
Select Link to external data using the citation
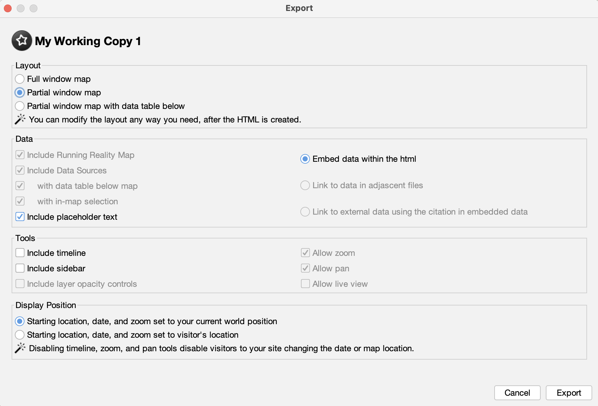(x=305, y=212)
